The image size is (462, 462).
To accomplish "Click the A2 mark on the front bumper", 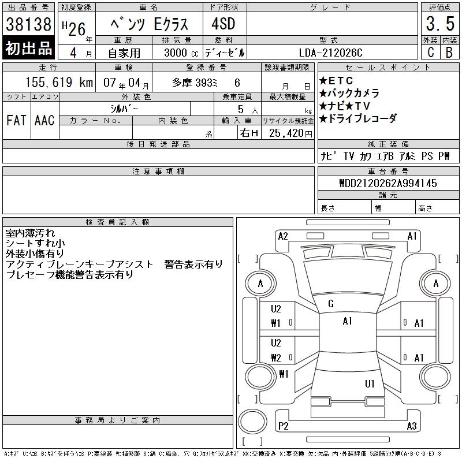I will 283,236.
